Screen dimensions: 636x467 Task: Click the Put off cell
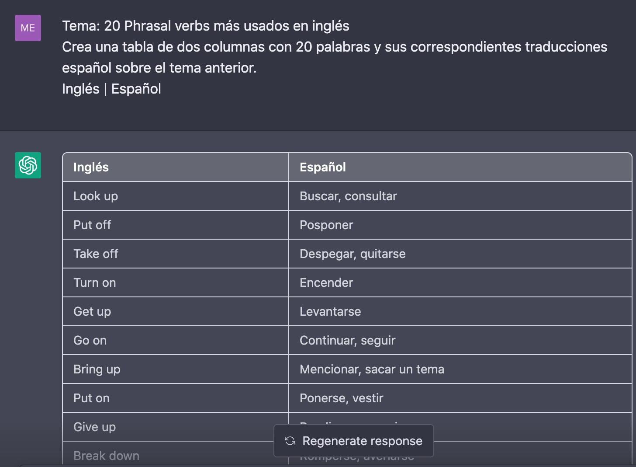click(176, 225)
